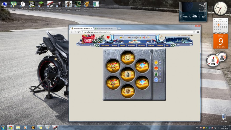Viewport: 231px width, 130px height.
Task: Open the Карта menu
Action: point(114,45)
